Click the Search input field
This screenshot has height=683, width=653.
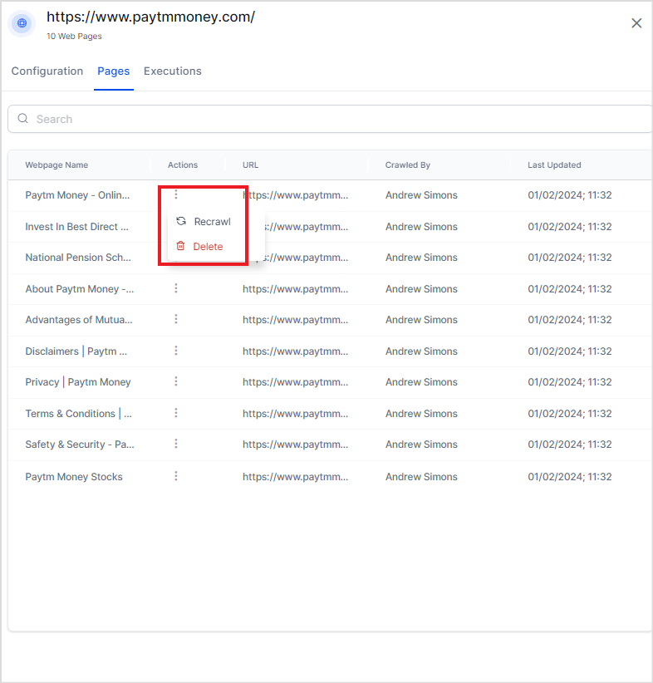pyautogui.click(x=332, y=119)
